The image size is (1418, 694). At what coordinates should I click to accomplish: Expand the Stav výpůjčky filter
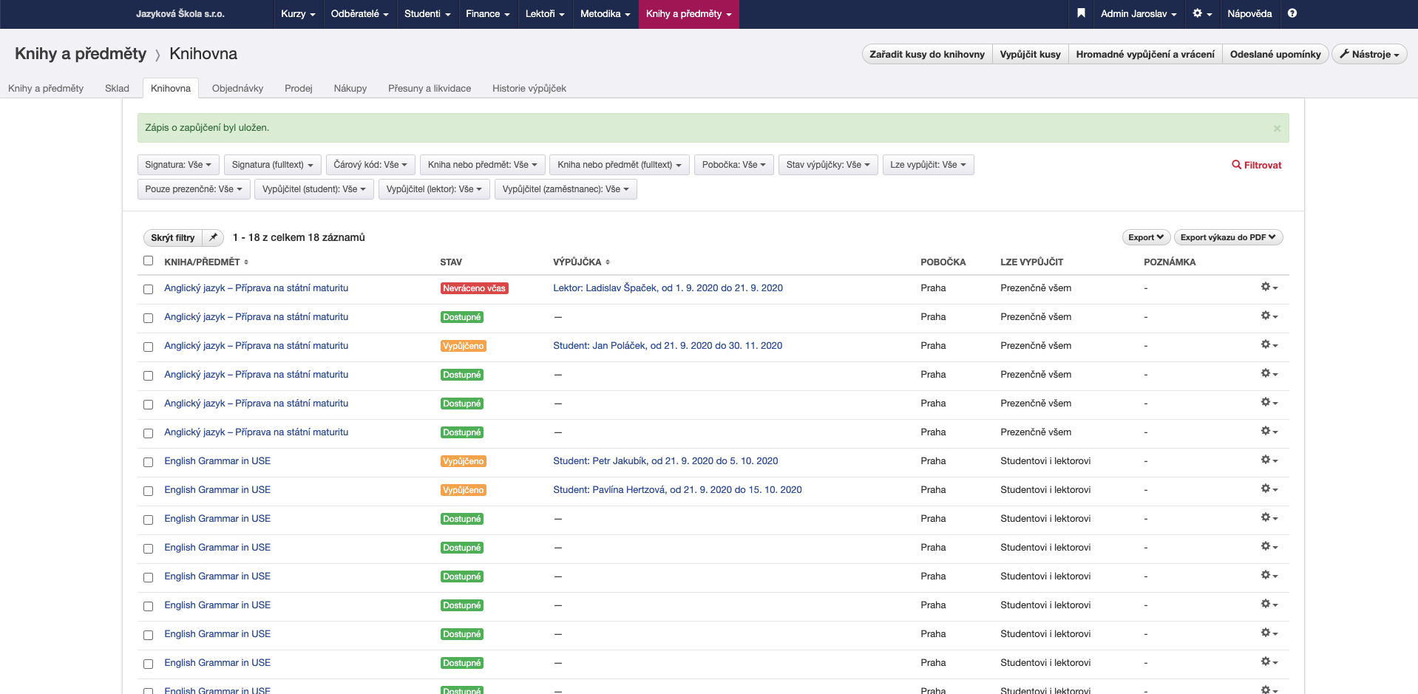pyautogui.click(x=828, y=165)
